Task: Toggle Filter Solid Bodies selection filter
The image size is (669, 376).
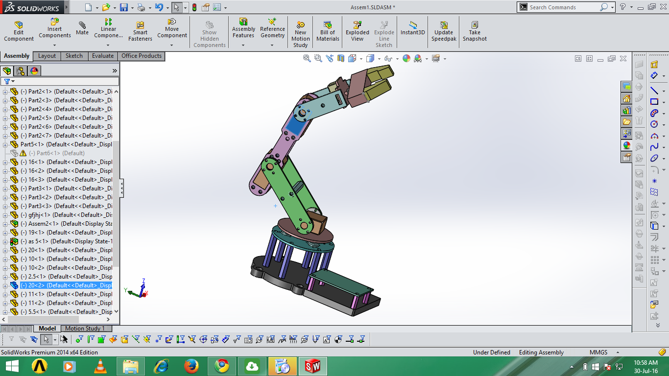Action: 124,339
